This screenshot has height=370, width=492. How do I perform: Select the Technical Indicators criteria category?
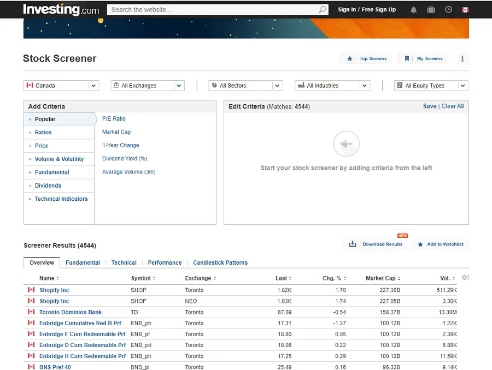click(x=61, y=199)
